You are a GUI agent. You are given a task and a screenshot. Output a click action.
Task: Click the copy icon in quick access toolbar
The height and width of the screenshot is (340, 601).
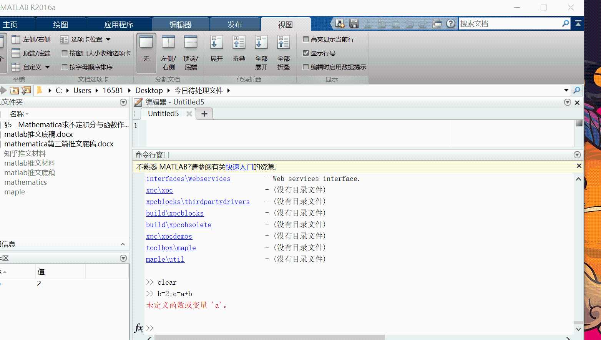[382, 24]
